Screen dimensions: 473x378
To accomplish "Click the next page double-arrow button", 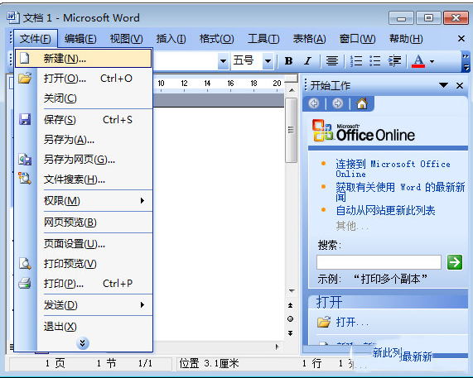I will (291, 333).
